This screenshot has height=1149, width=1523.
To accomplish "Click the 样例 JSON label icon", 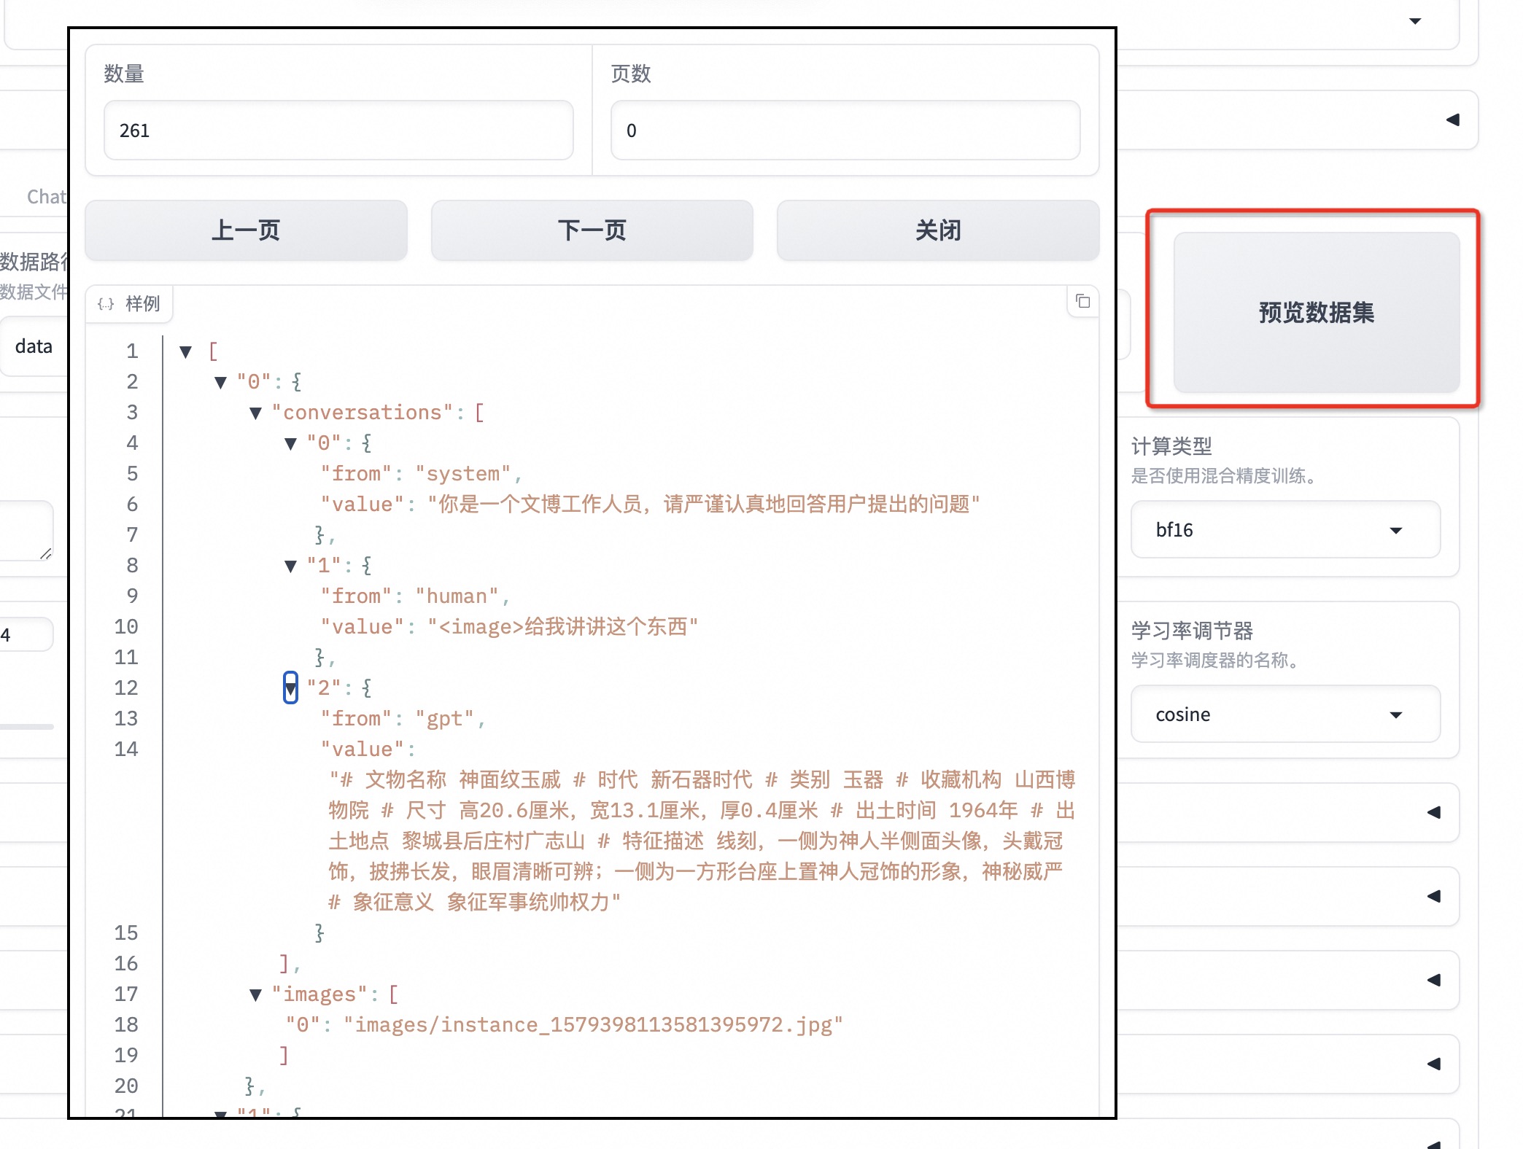I will click(106, 304).
